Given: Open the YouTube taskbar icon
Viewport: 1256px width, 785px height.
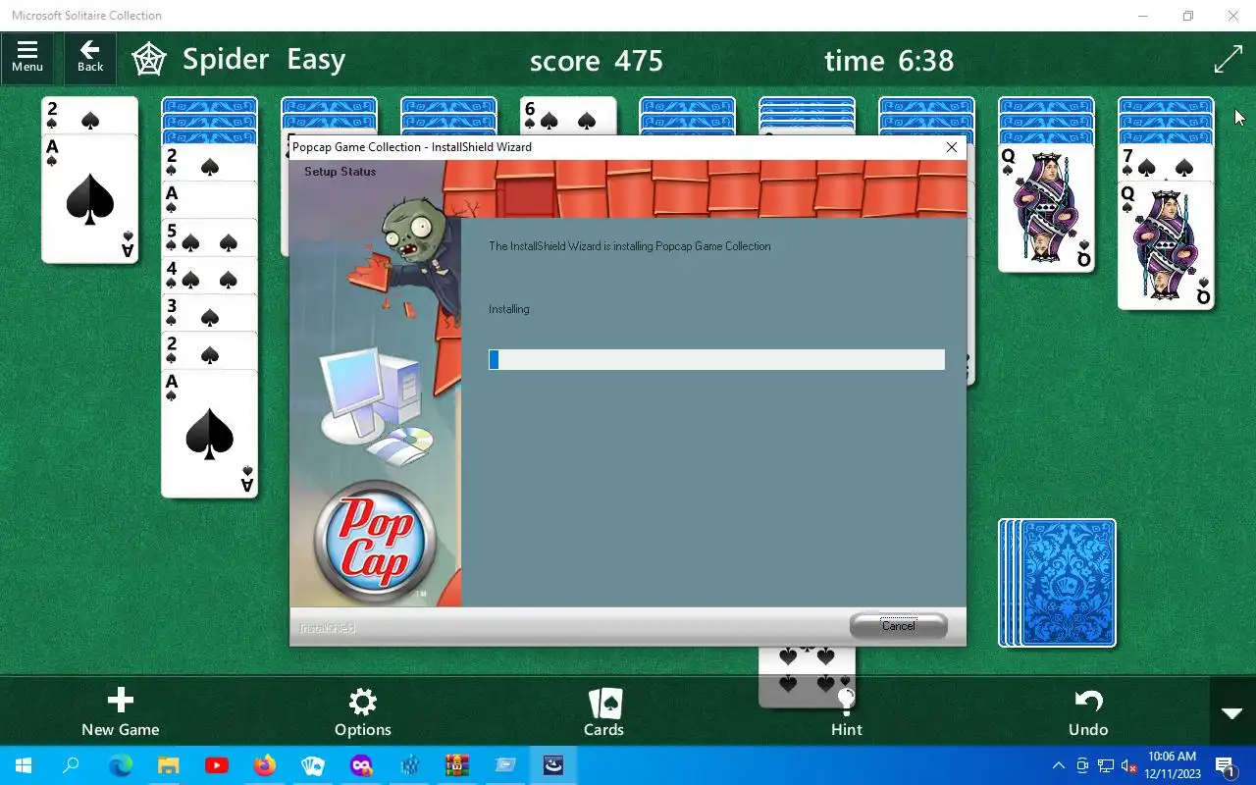Looking at the screenshot, I should (x=217, y=765).
